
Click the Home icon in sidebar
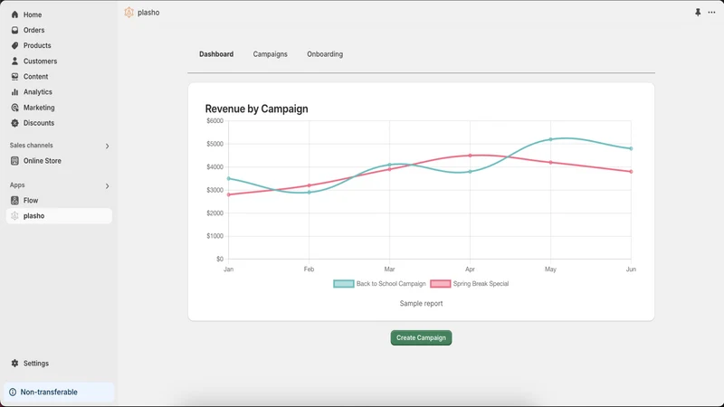pos(14,14)
